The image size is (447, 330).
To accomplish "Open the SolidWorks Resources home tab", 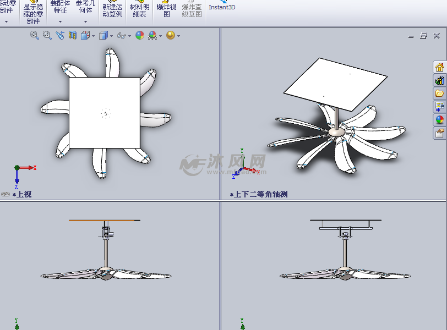I will [x=439, y=67].
